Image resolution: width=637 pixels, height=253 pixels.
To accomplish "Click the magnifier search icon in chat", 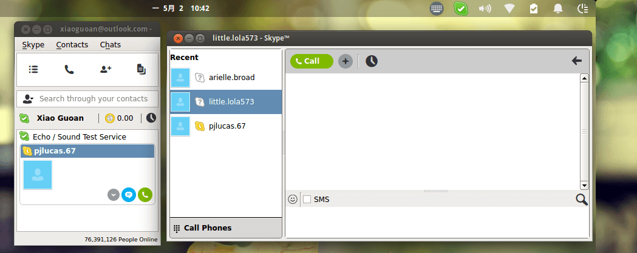I will pos(582,200).
